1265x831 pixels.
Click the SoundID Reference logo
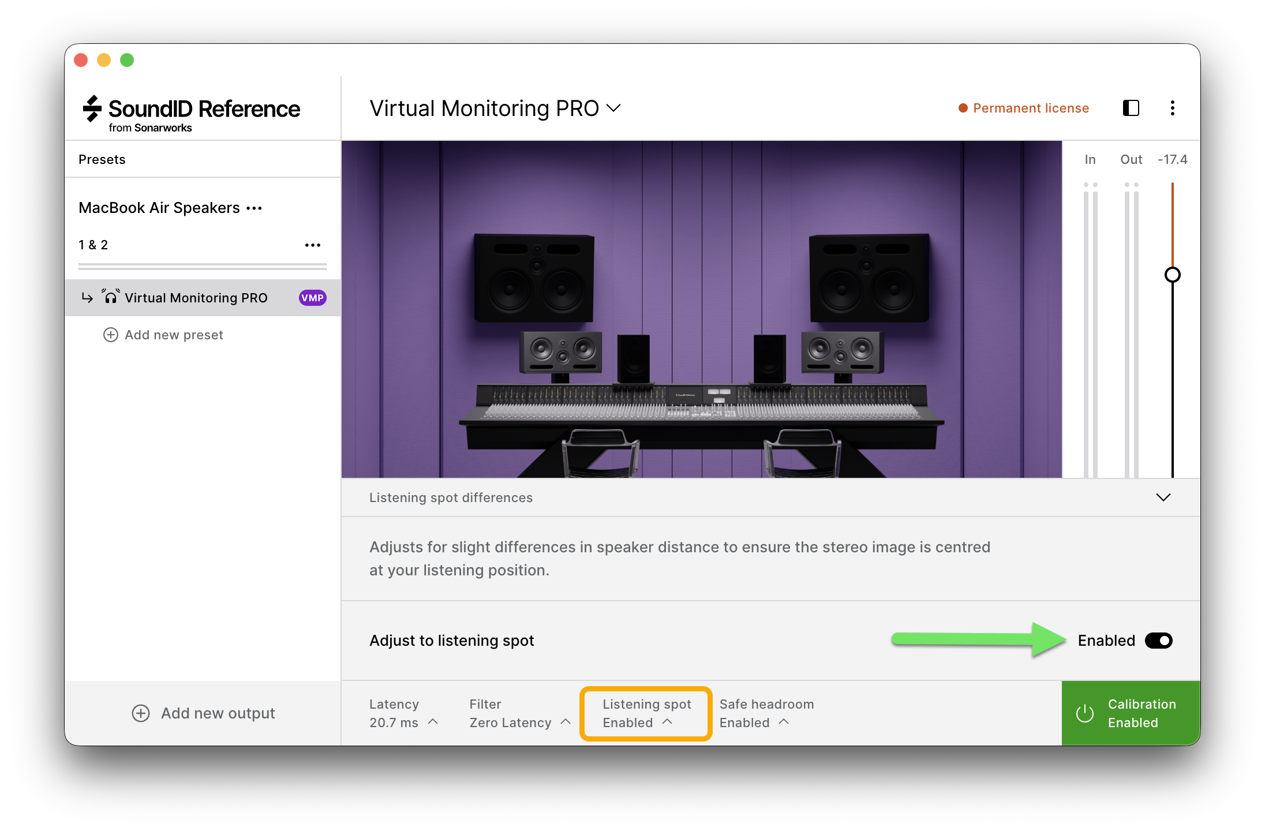pyautogui.click(x=191, y=114)
